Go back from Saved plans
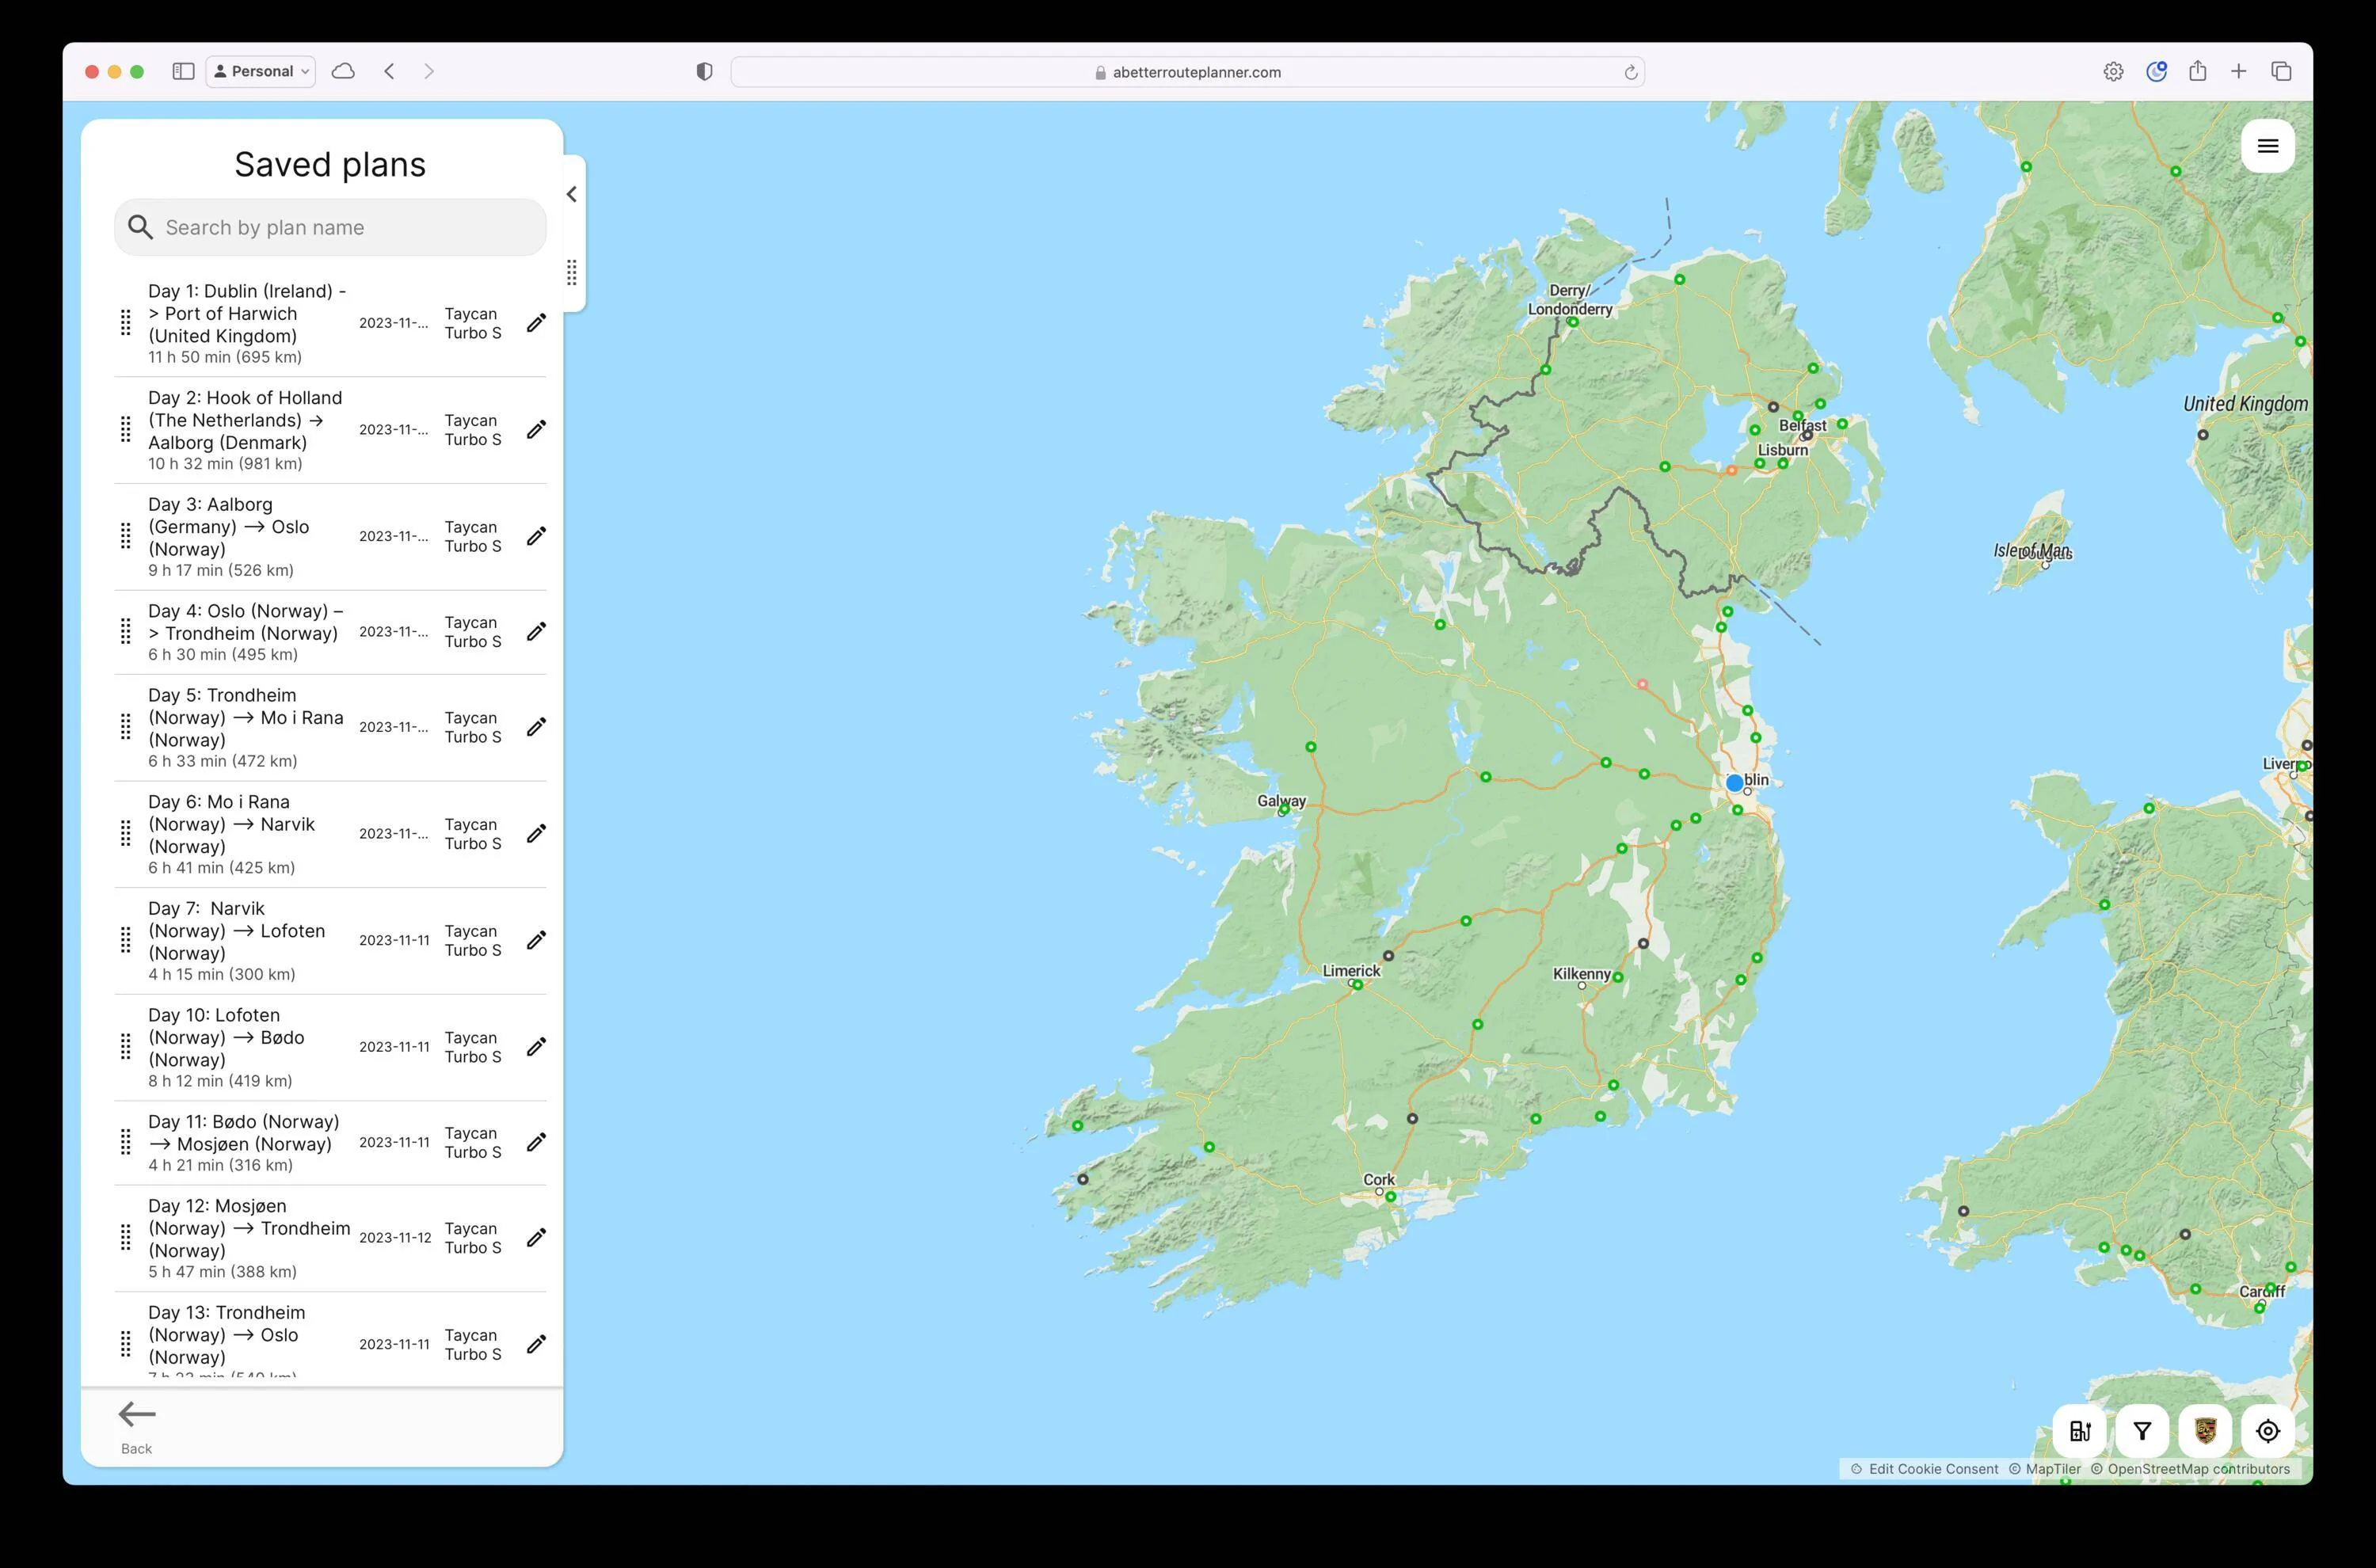This screenshot has width=2376, height=1568. pos(137,1427)
